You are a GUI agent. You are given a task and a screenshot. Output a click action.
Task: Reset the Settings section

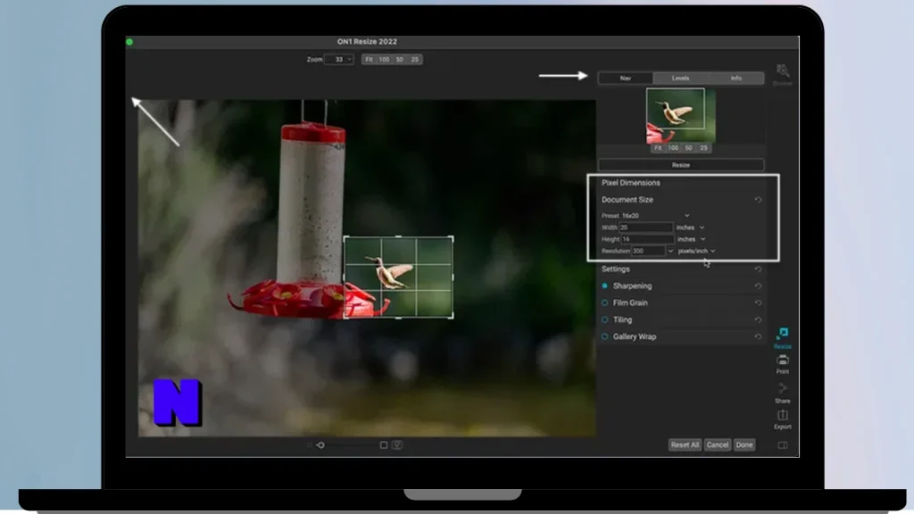(758, 269)
